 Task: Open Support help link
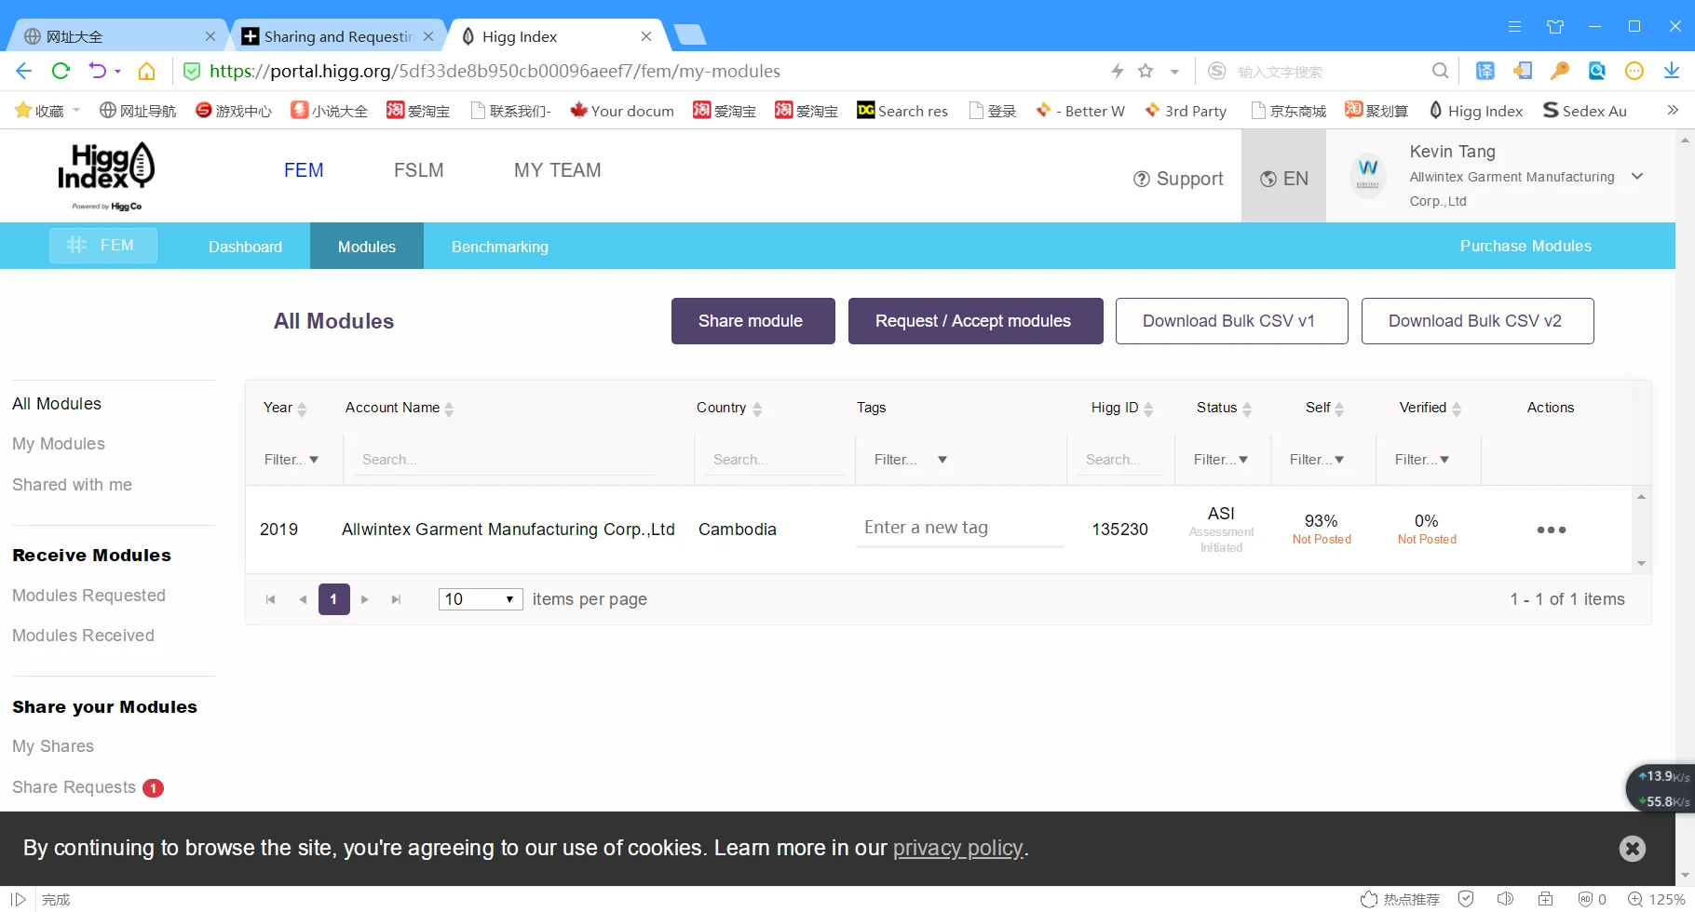1178,179
